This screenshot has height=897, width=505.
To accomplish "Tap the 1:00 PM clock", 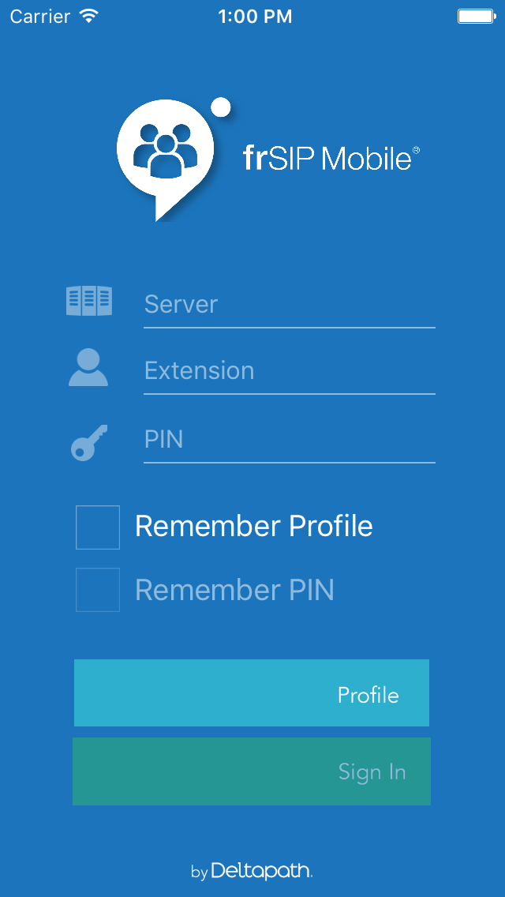I will click(255, 17).
